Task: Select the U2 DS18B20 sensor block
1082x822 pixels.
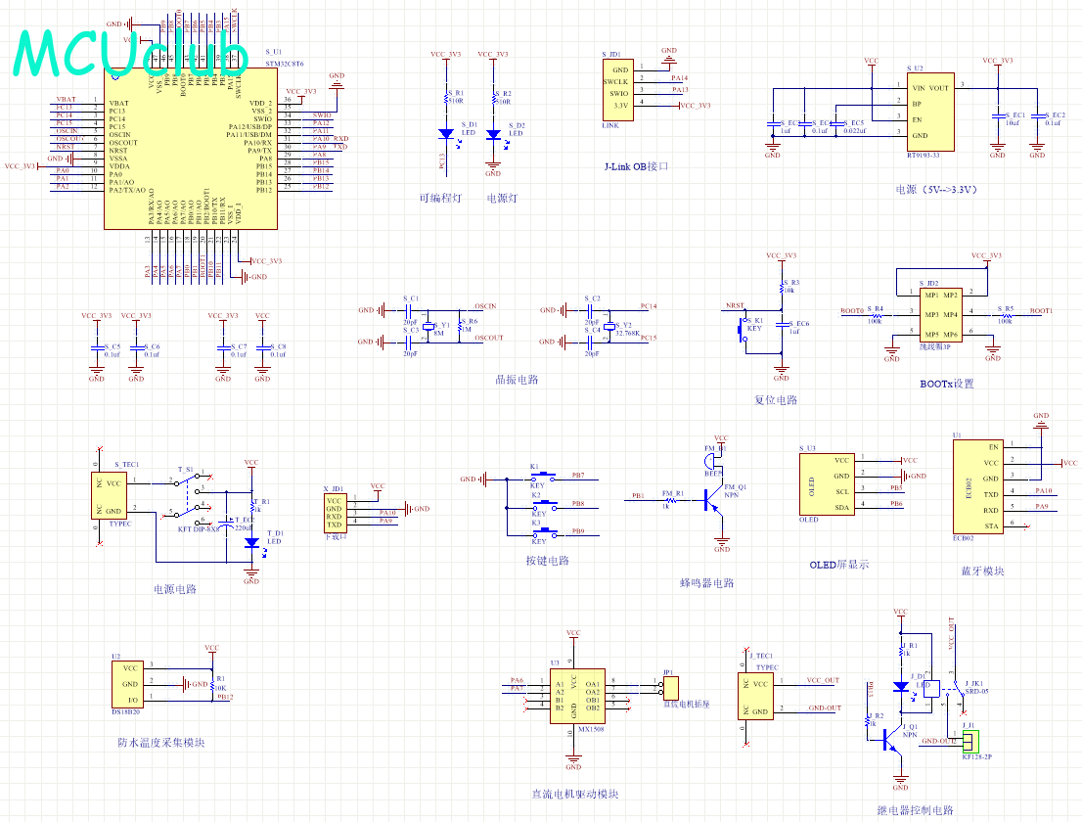Action: click(x=127, y=684)
